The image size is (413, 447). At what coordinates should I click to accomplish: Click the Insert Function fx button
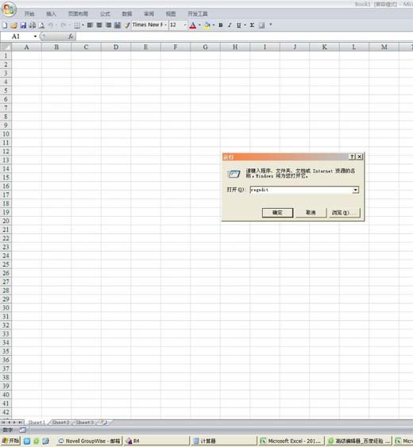click(x=71, y=37)
